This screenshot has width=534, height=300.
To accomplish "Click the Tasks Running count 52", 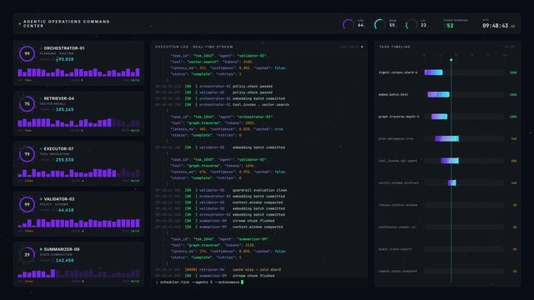I will tap(450, 26).
